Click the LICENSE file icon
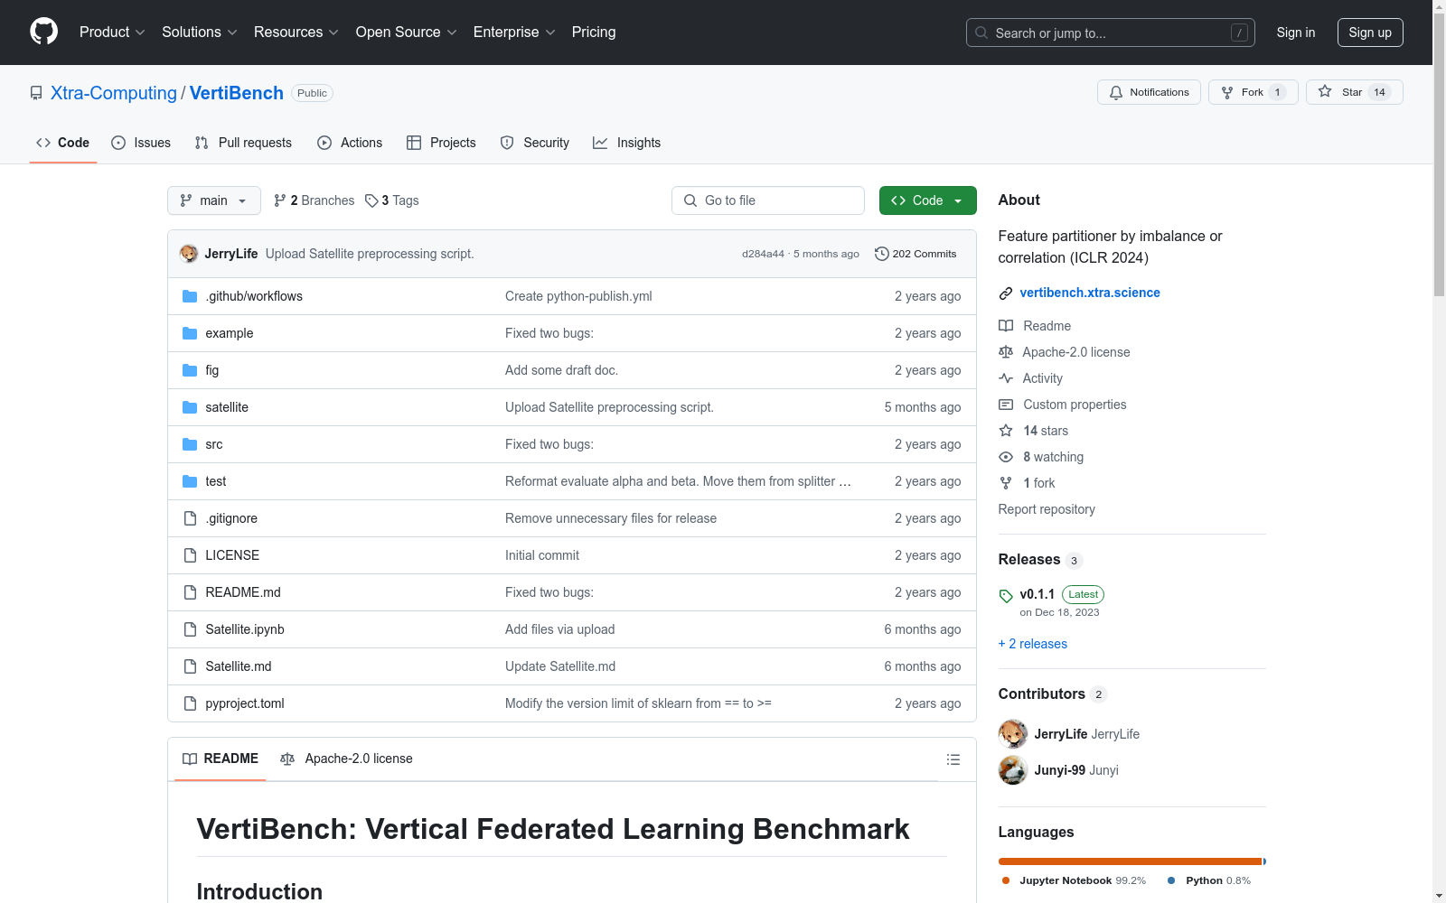Image resolution: width=1446 pixels, height=903 pixels. 190,555
